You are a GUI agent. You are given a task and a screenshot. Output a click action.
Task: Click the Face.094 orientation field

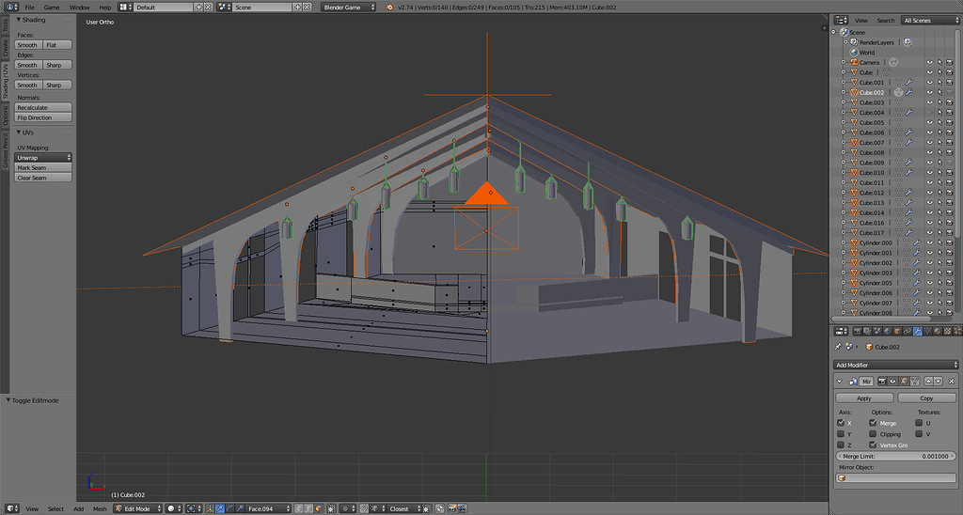(x=268, y=508)
